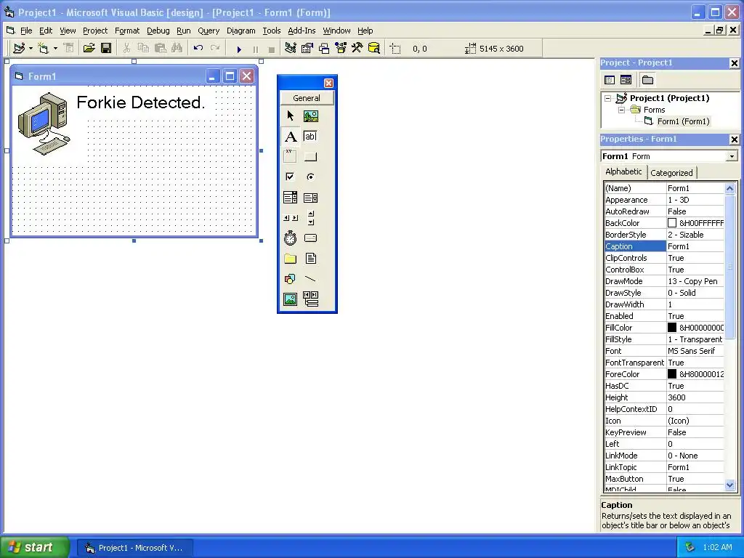
Task: Select Form1 (Form1) in the project tree
Action: coord(683,121)
